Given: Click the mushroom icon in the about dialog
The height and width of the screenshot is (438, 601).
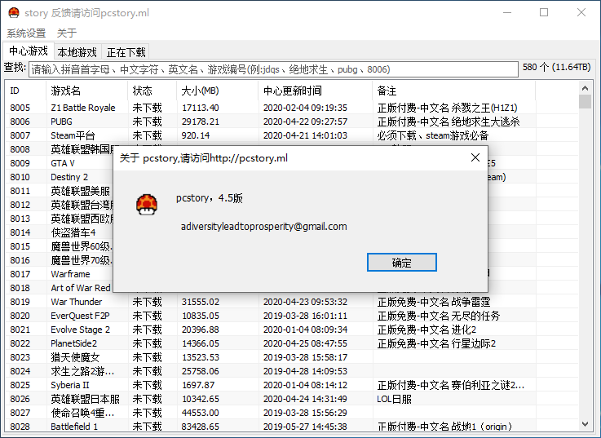Looking at the screenshot, I should [x=147, y=204].
